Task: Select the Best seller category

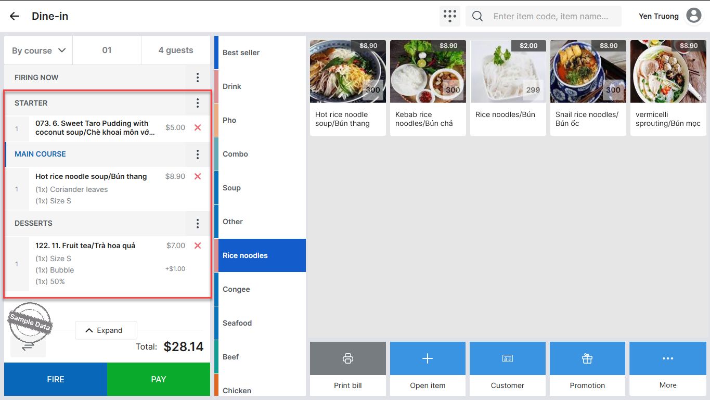Action: [260, 53]
